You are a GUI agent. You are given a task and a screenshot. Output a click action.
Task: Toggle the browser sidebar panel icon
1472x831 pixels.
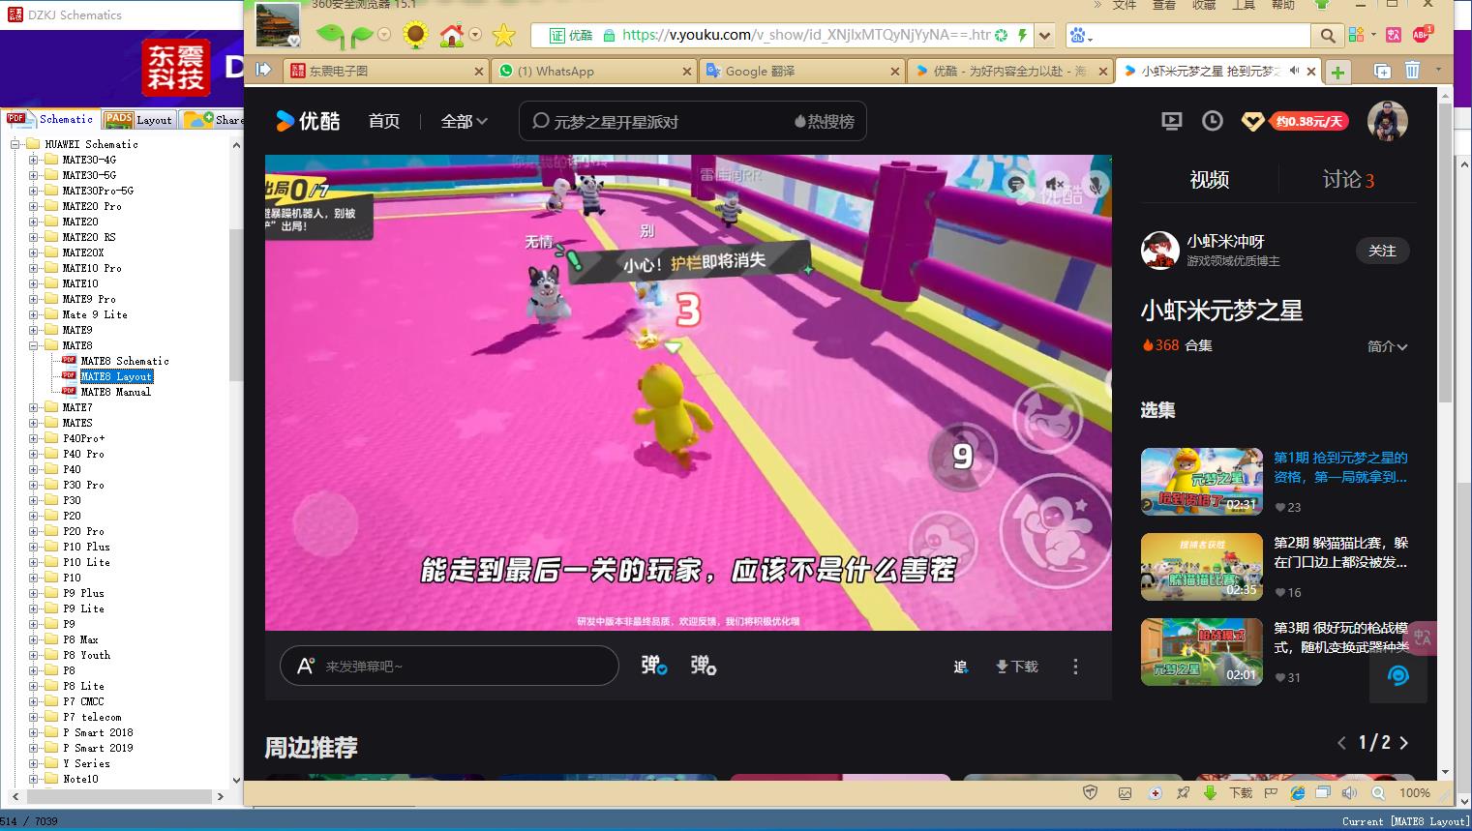263,70
